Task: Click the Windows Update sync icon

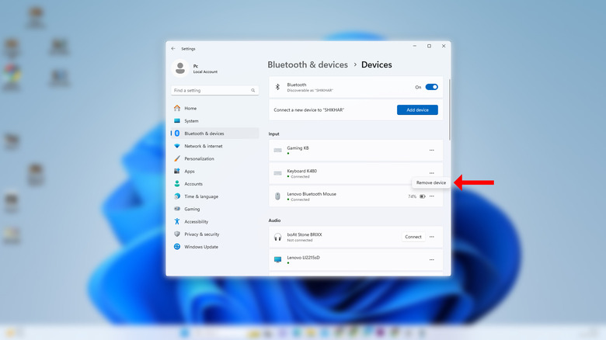Action: (177, 247)
